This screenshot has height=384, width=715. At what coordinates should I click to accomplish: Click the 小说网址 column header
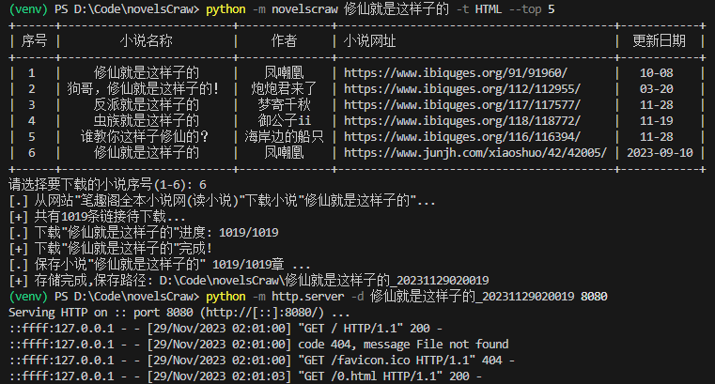(369, 41)
